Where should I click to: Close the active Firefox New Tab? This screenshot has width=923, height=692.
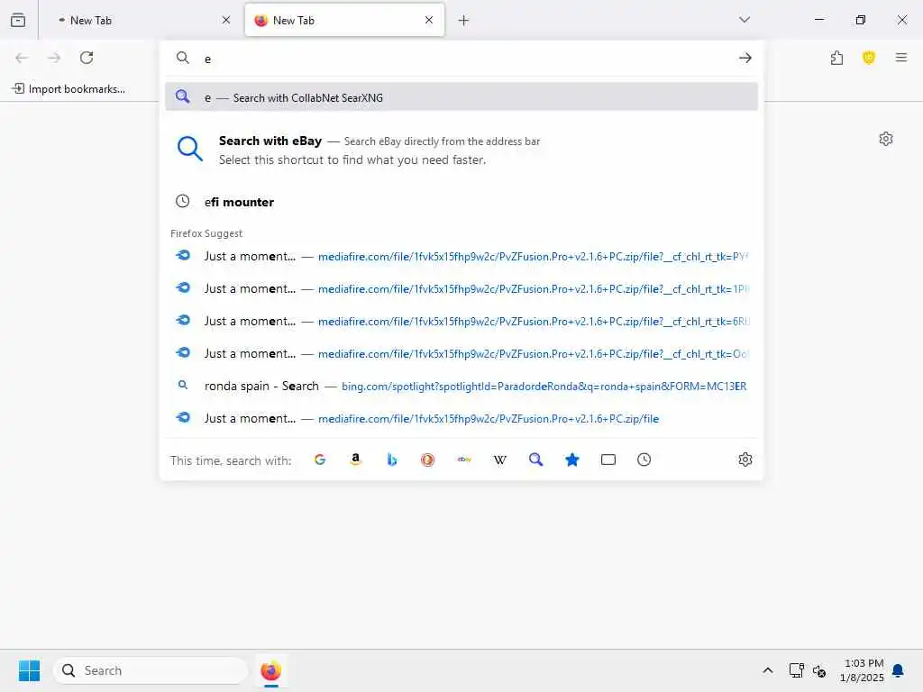point(429,20)
